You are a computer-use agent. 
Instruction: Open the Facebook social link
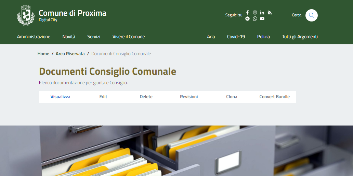248,13
